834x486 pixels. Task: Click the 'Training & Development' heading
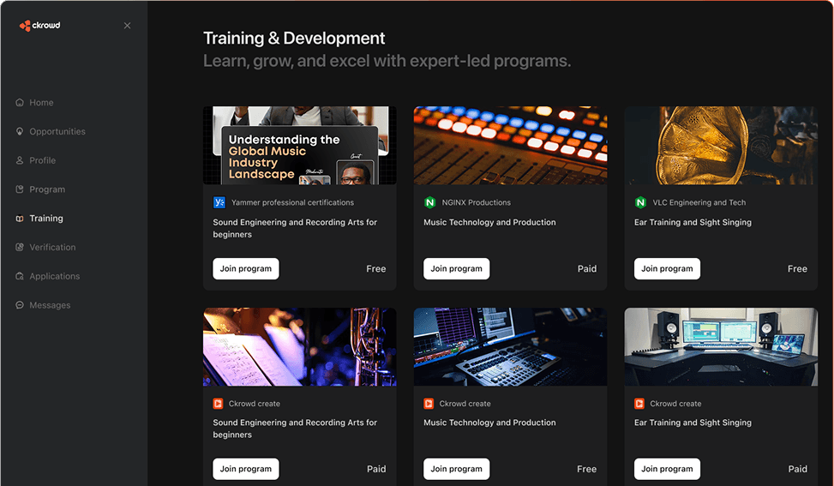point(294,39)
